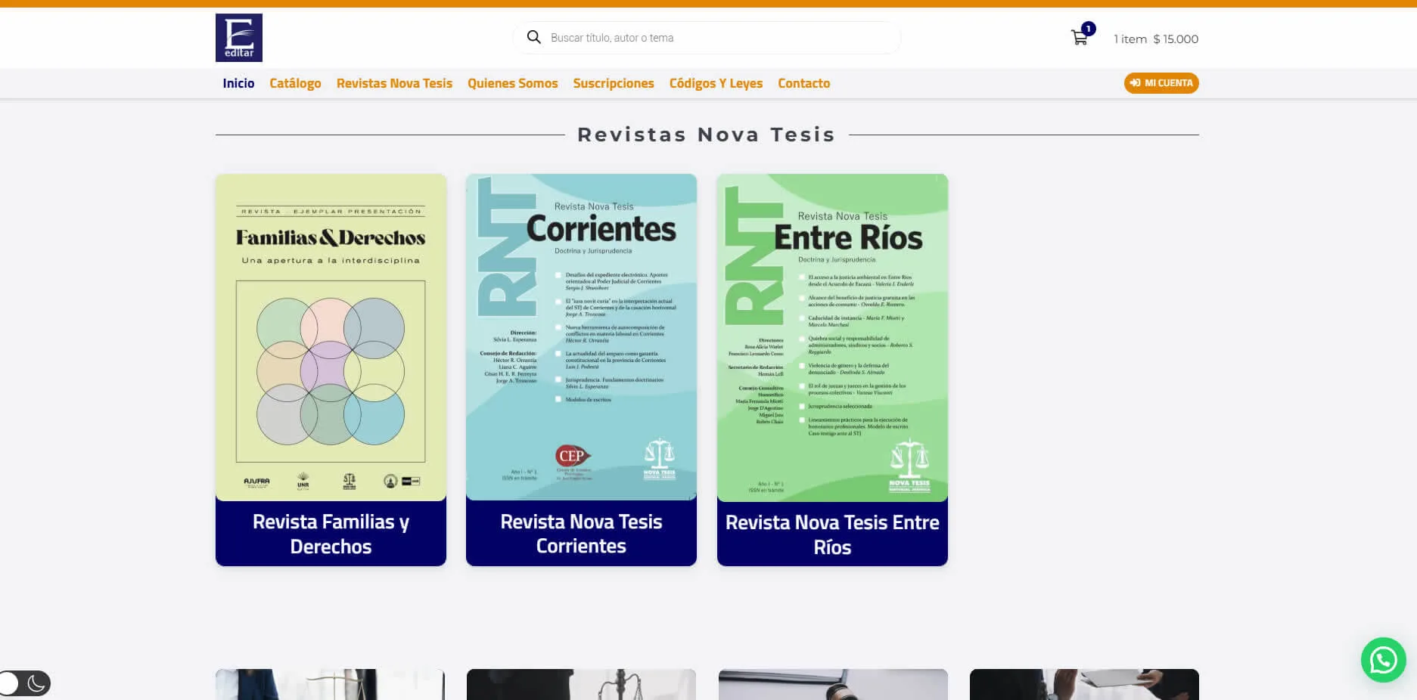Open Familias & Derechos cover image
The height and width of the screenshot is (700, 1417).
(331, 337)
